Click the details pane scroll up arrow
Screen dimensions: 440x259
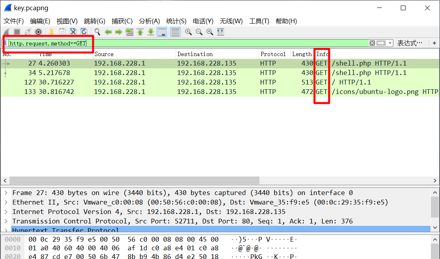(x=435, y=193)
